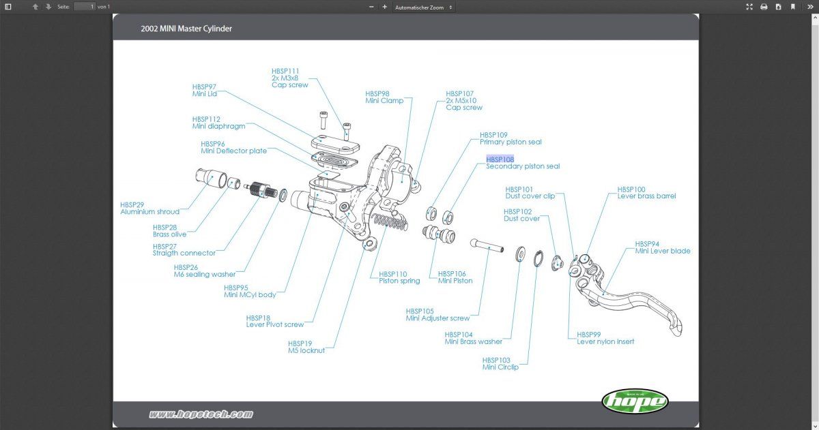Image resolution: width=819 pixels, height=430 pixels.
Task: Click the 'Piston spring' label
Action: tap(400, 281)
